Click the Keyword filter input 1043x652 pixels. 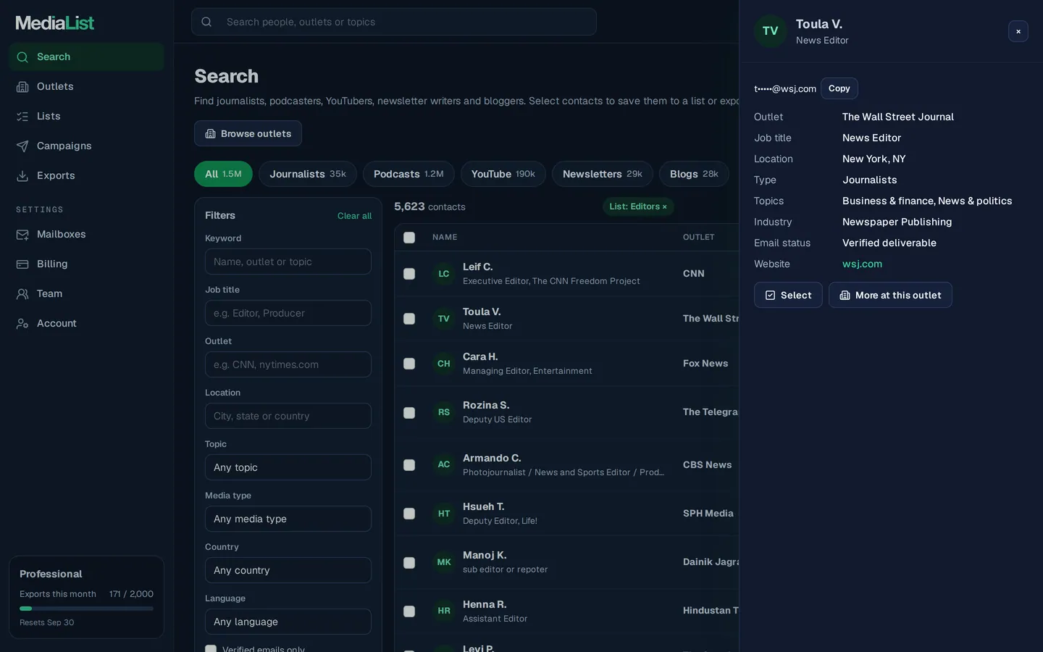288,262
